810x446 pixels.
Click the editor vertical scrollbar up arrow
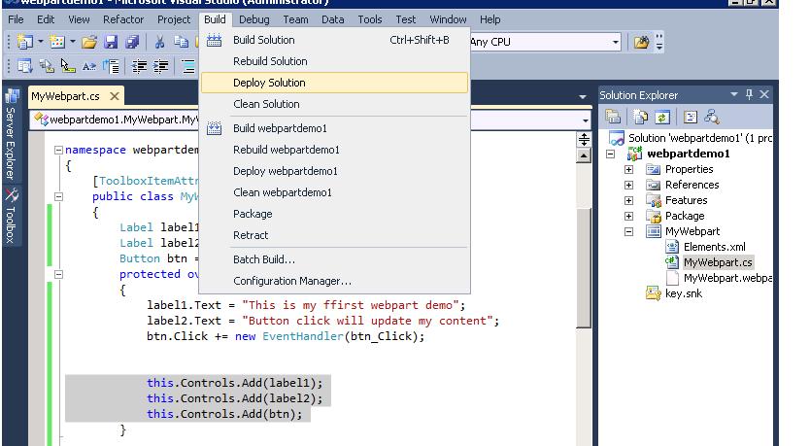coord(584,155)
